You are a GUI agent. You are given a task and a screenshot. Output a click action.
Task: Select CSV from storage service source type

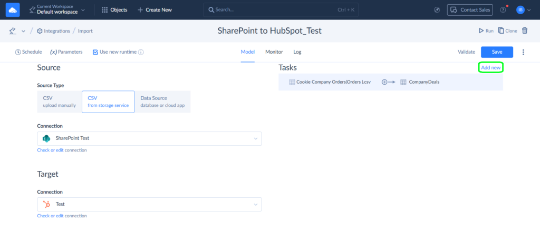108,102
